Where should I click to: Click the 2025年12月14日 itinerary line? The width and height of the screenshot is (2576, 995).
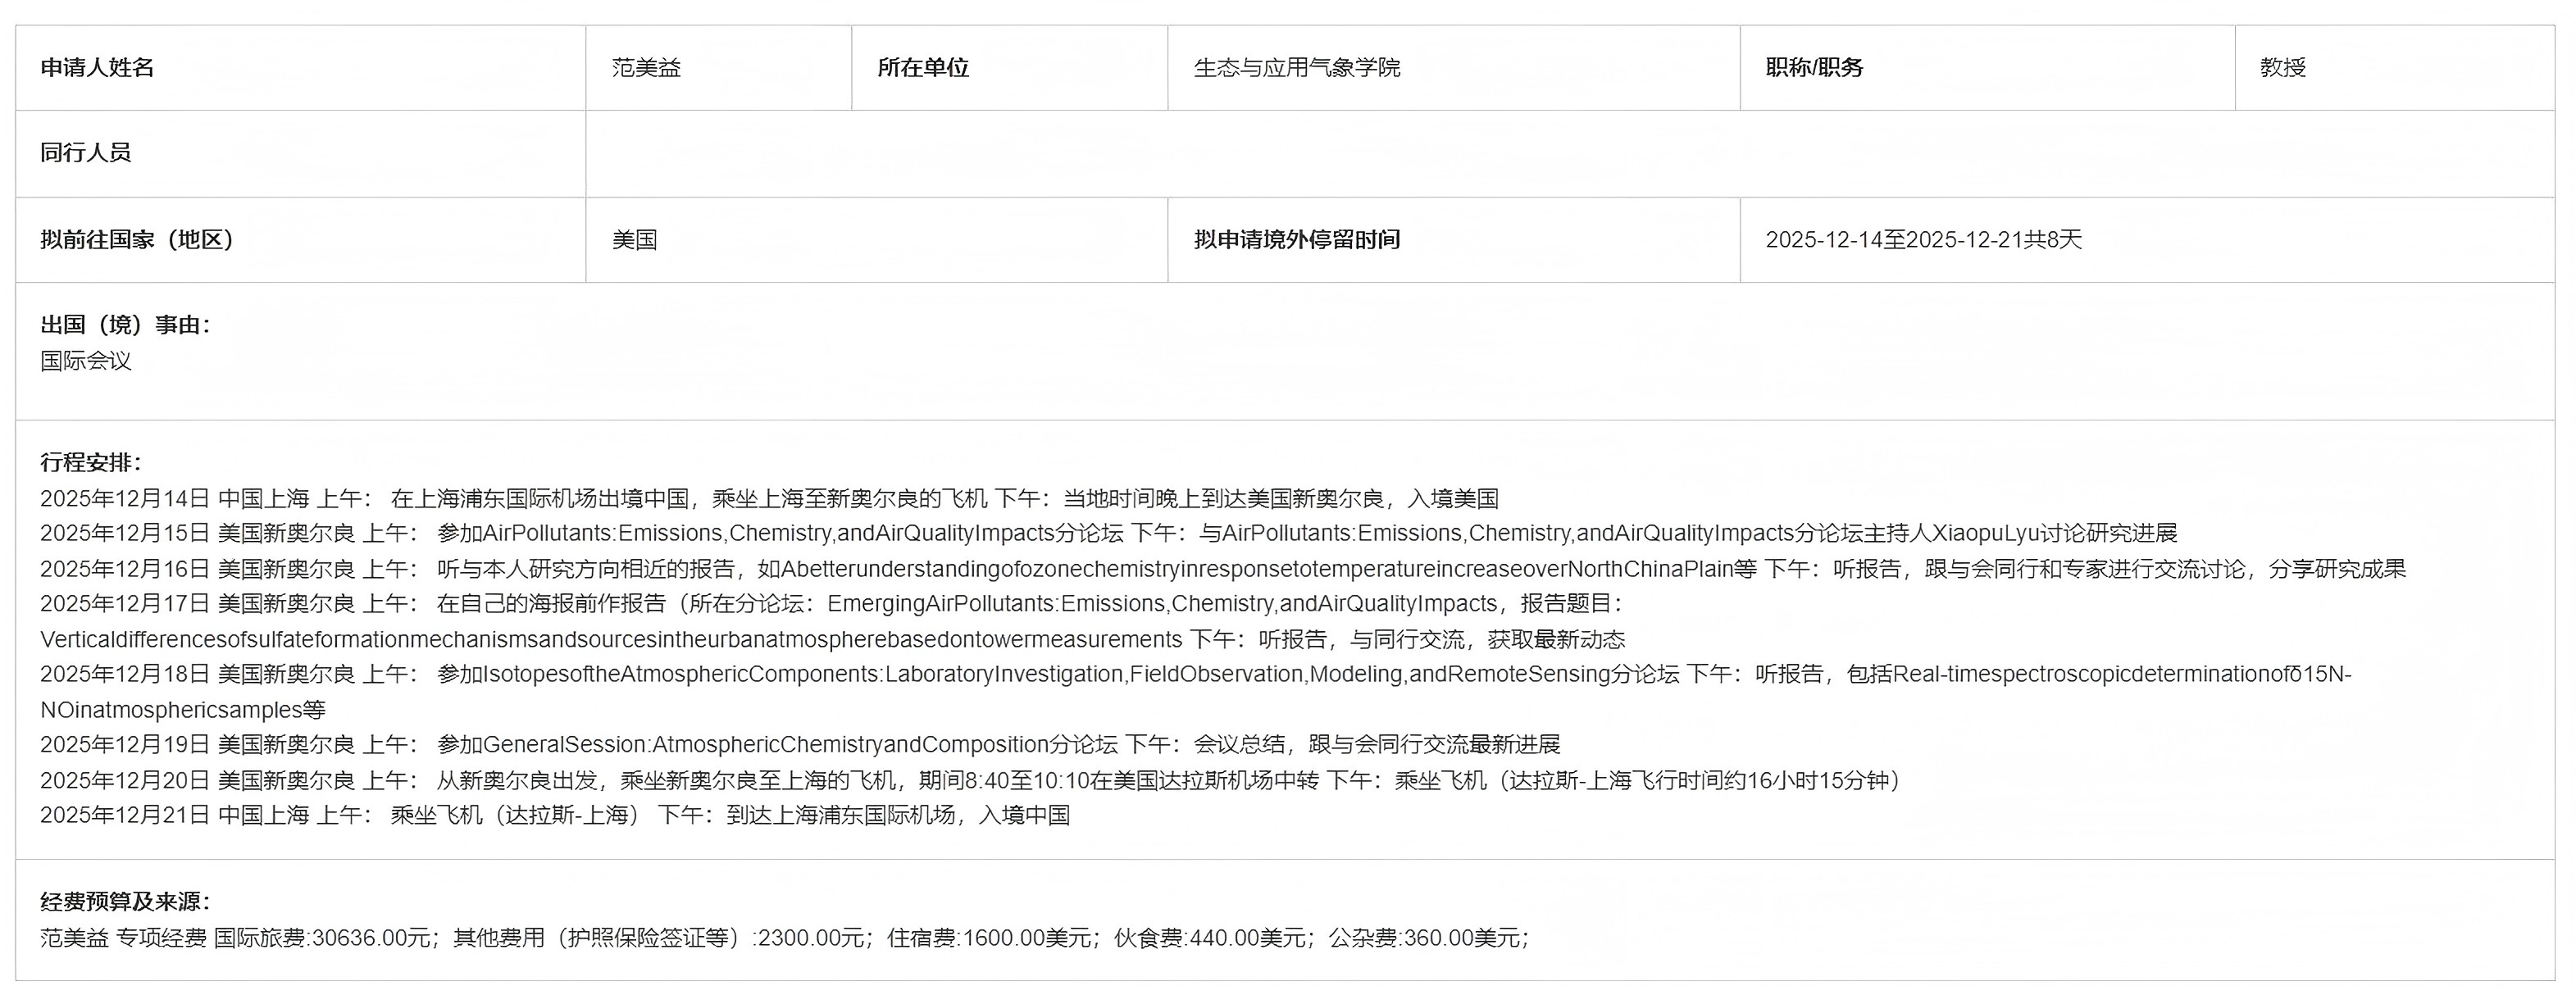click(768, 498)
